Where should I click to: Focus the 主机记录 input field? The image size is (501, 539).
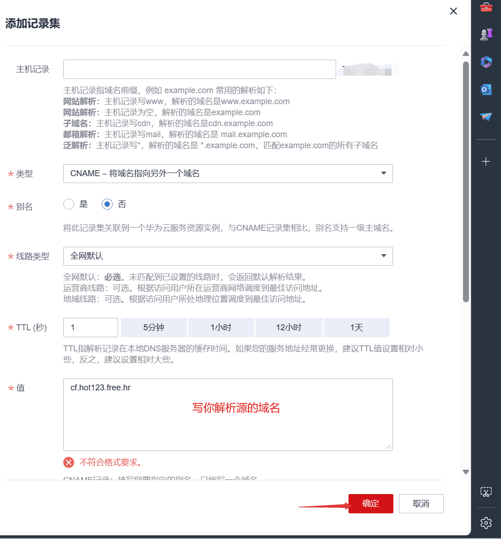[x=199, y=69]
